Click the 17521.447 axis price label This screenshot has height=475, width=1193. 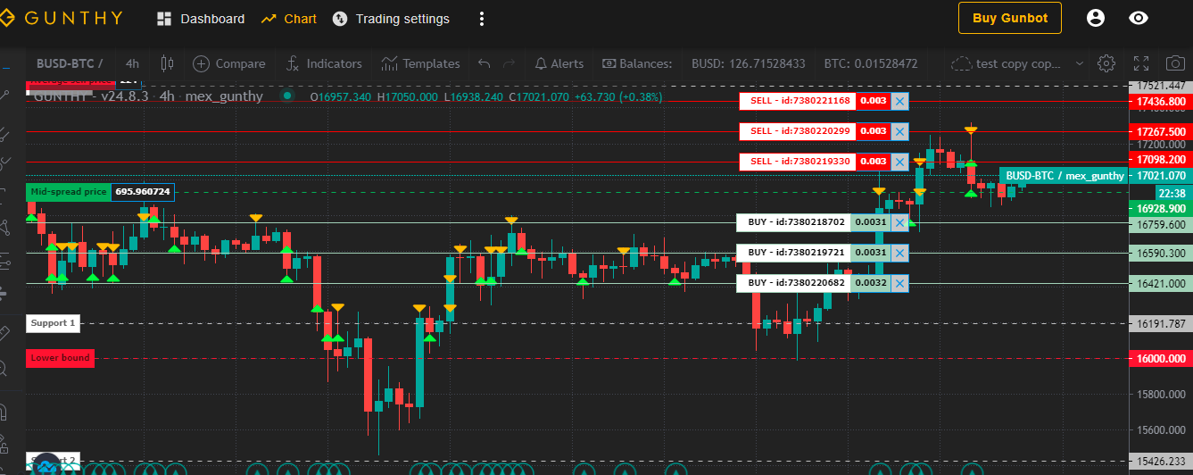(x=1162, y=86)
